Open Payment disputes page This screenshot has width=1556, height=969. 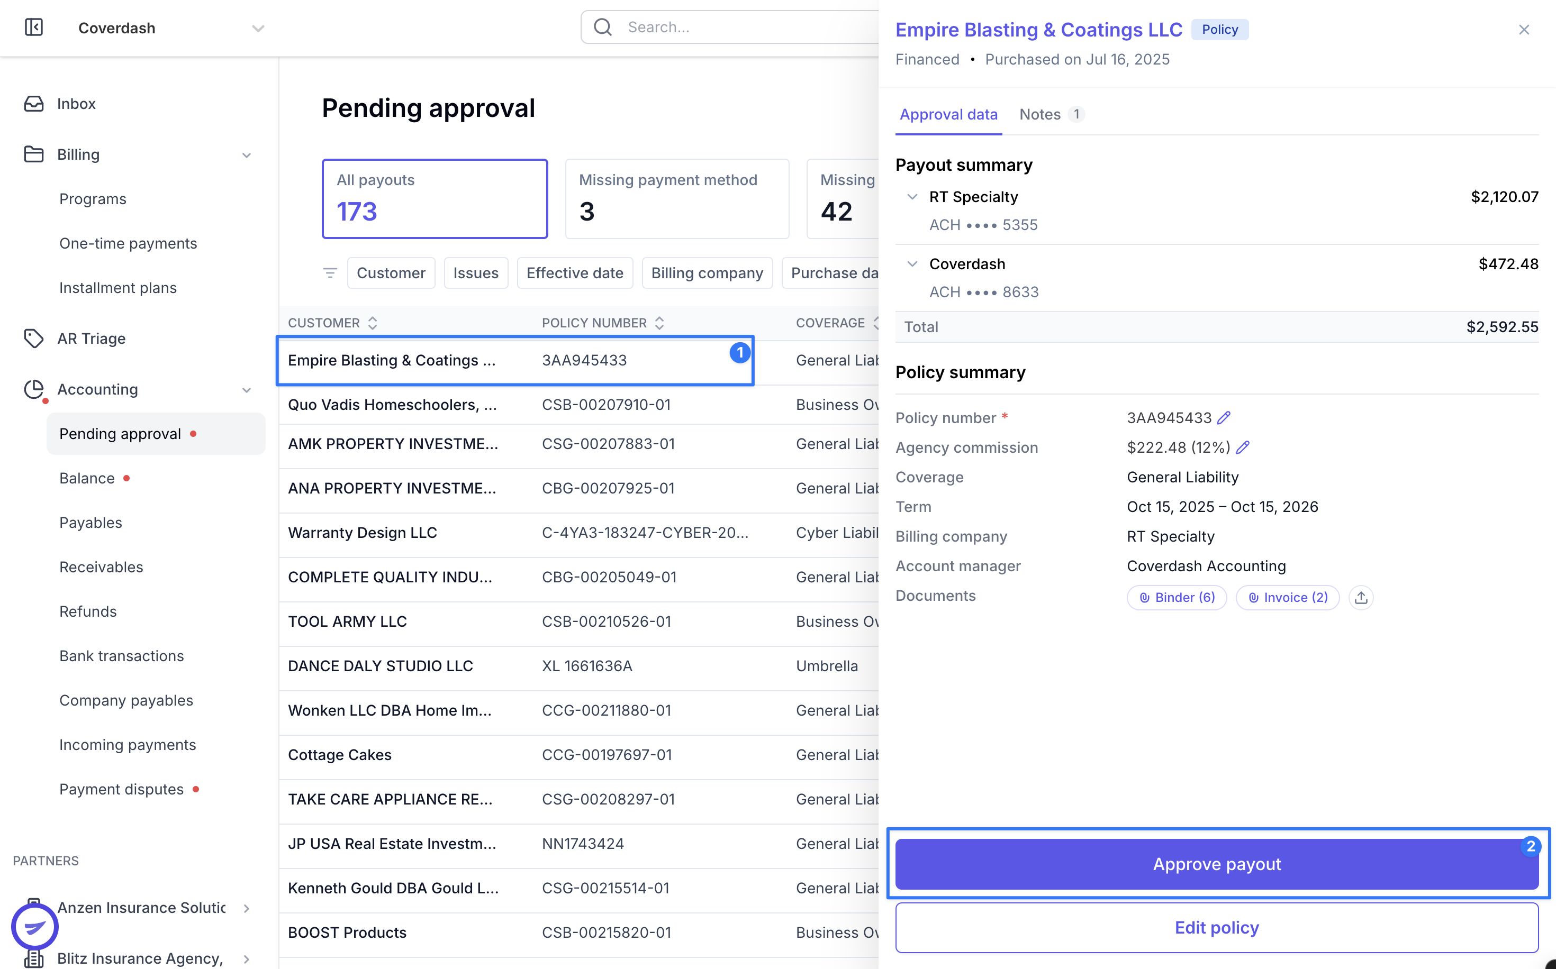pos(122,789)
